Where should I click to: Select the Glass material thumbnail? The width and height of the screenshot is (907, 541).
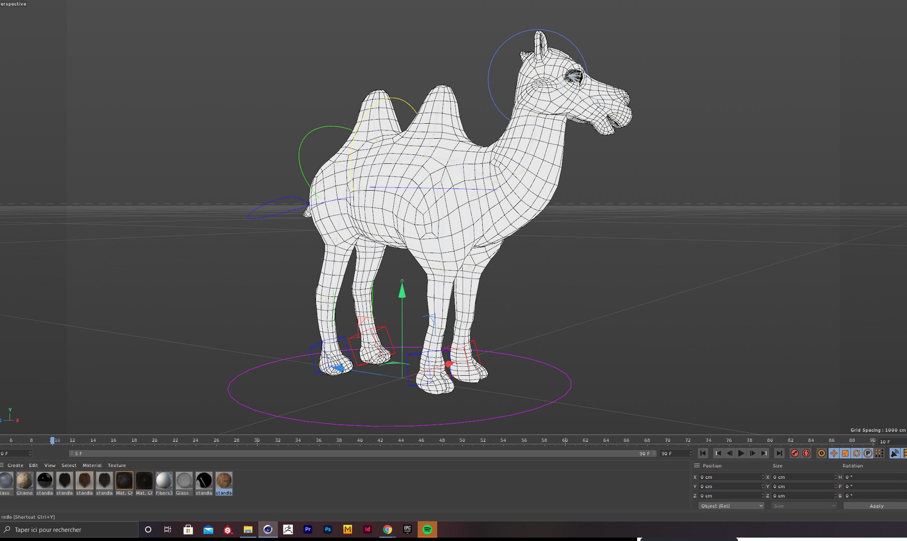tap(184, 481)
